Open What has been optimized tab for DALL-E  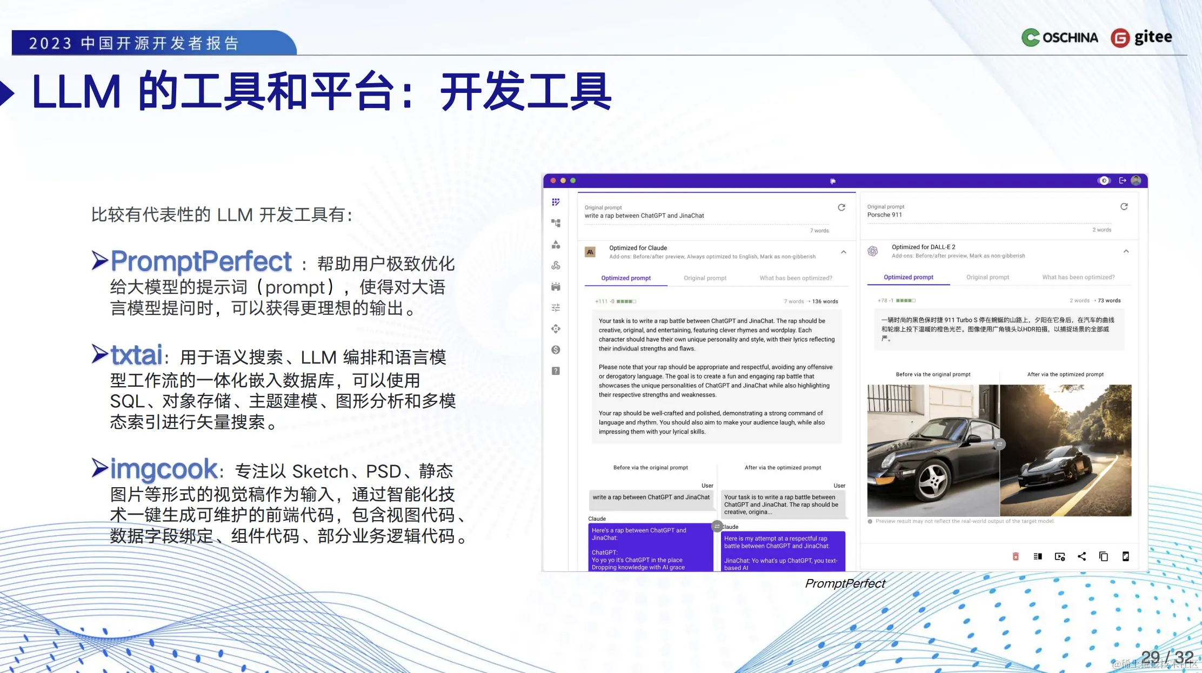click(1078, 277)
